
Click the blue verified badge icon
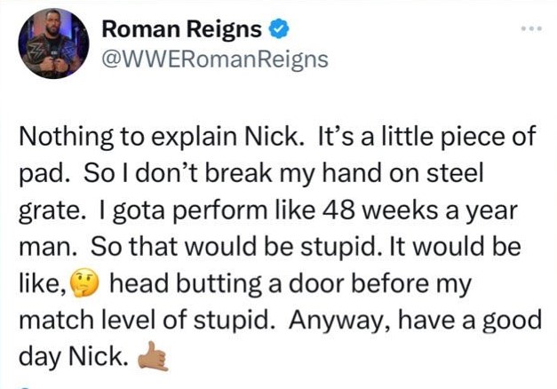click(x=280, y=29)
